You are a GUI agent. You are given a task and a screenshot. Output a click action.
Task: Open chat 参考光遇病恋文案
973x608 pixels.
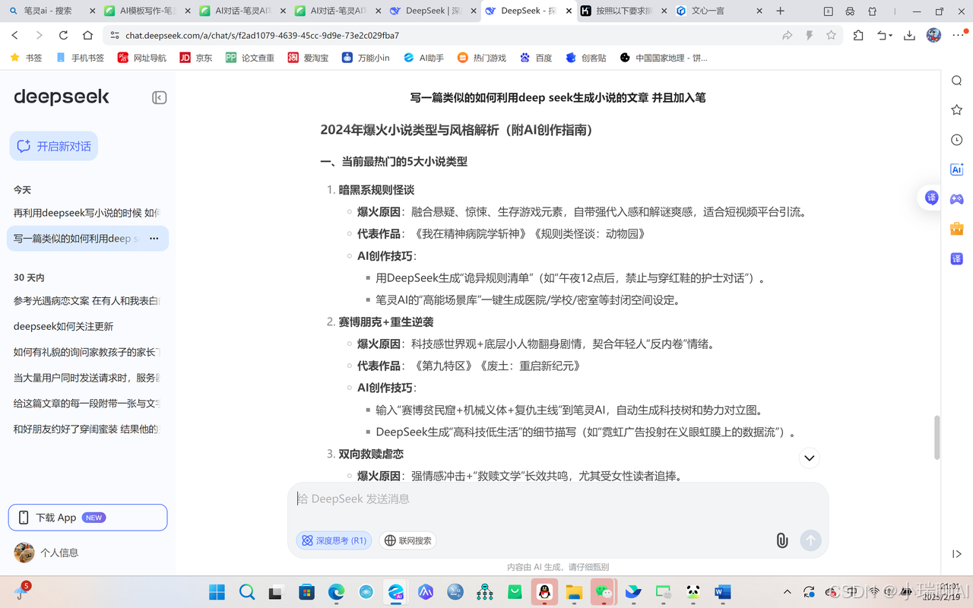87,301
